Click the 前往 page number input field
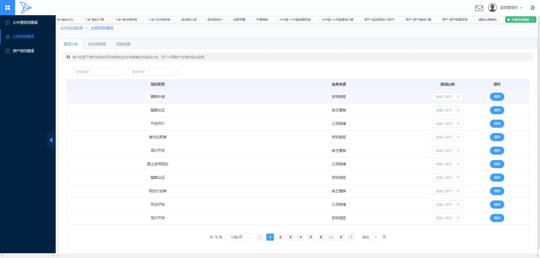This screenshot has height=258, width=540. pos(376,237)
